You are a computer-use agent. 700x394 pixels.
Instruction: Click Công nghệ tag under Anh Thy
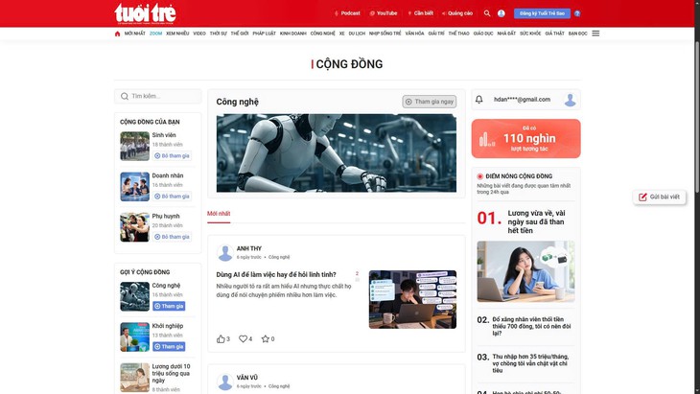pyautogui.click(x=279, y=257)
